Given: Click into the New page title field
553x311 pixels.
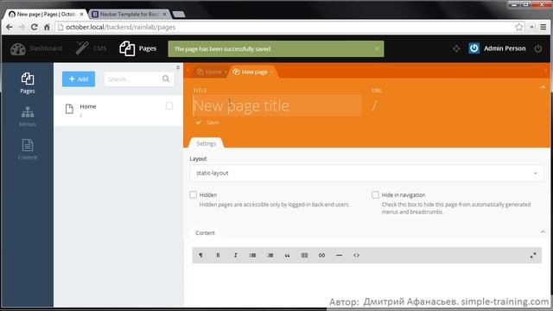Looking at the screenshot, I should point(276,105).
